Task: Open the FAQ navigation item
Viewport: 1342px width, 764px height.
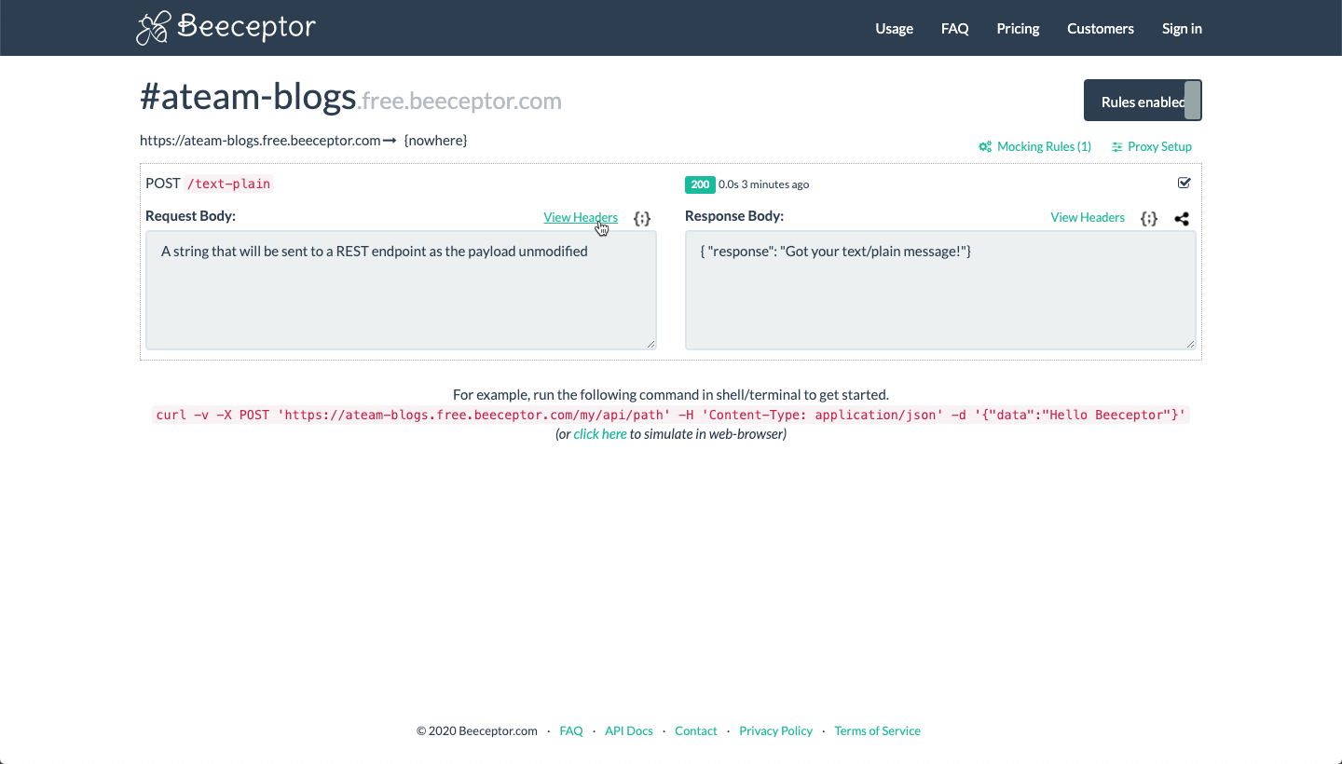Action: point(955,29)
